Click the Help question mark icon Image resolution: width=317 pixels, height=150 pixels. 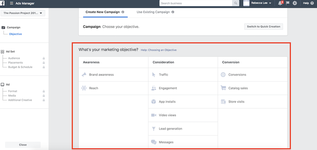(x=312, y=3)
